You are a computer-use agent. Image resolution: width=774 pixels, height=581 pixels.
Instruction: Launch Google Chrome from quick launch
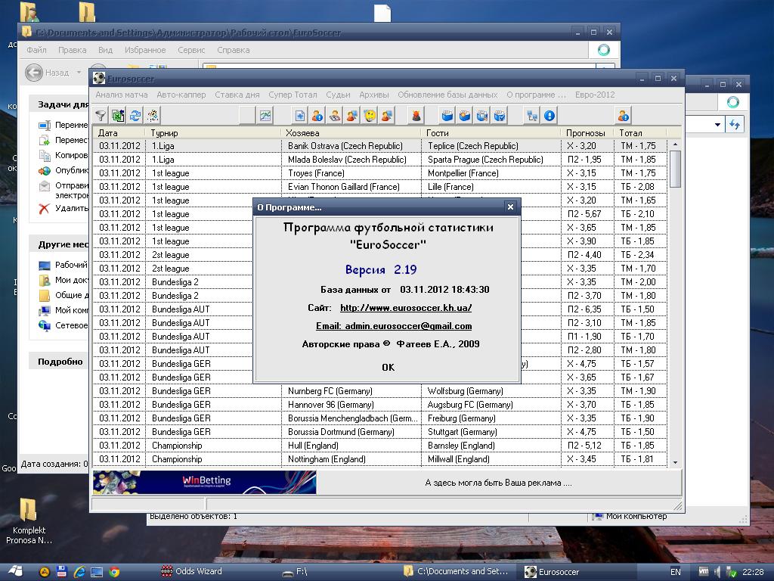point(114,572)
